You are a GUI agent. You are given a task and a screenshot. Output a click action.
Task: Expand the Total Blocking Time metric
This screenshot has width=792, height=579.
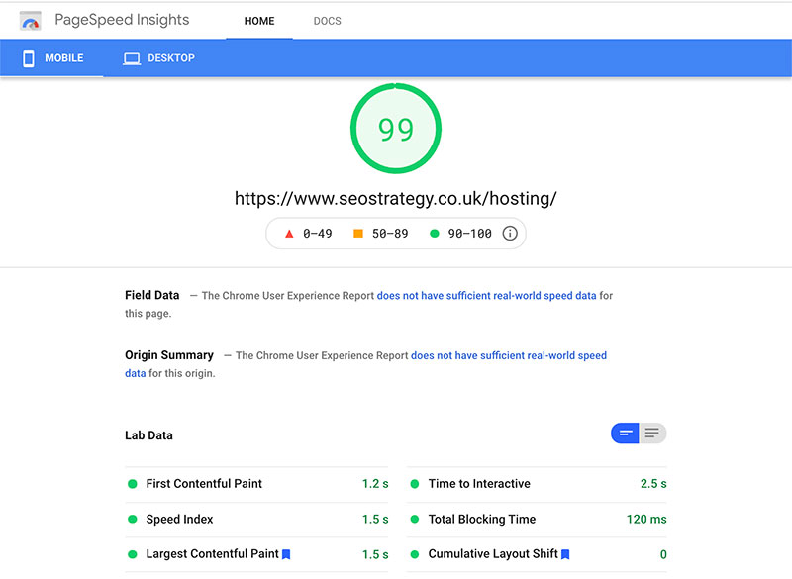click(x=537, y=519)
